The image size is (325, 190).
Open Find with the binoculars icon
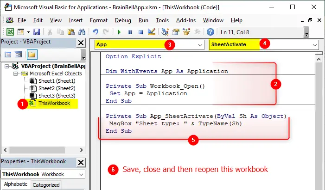[82, 32]
